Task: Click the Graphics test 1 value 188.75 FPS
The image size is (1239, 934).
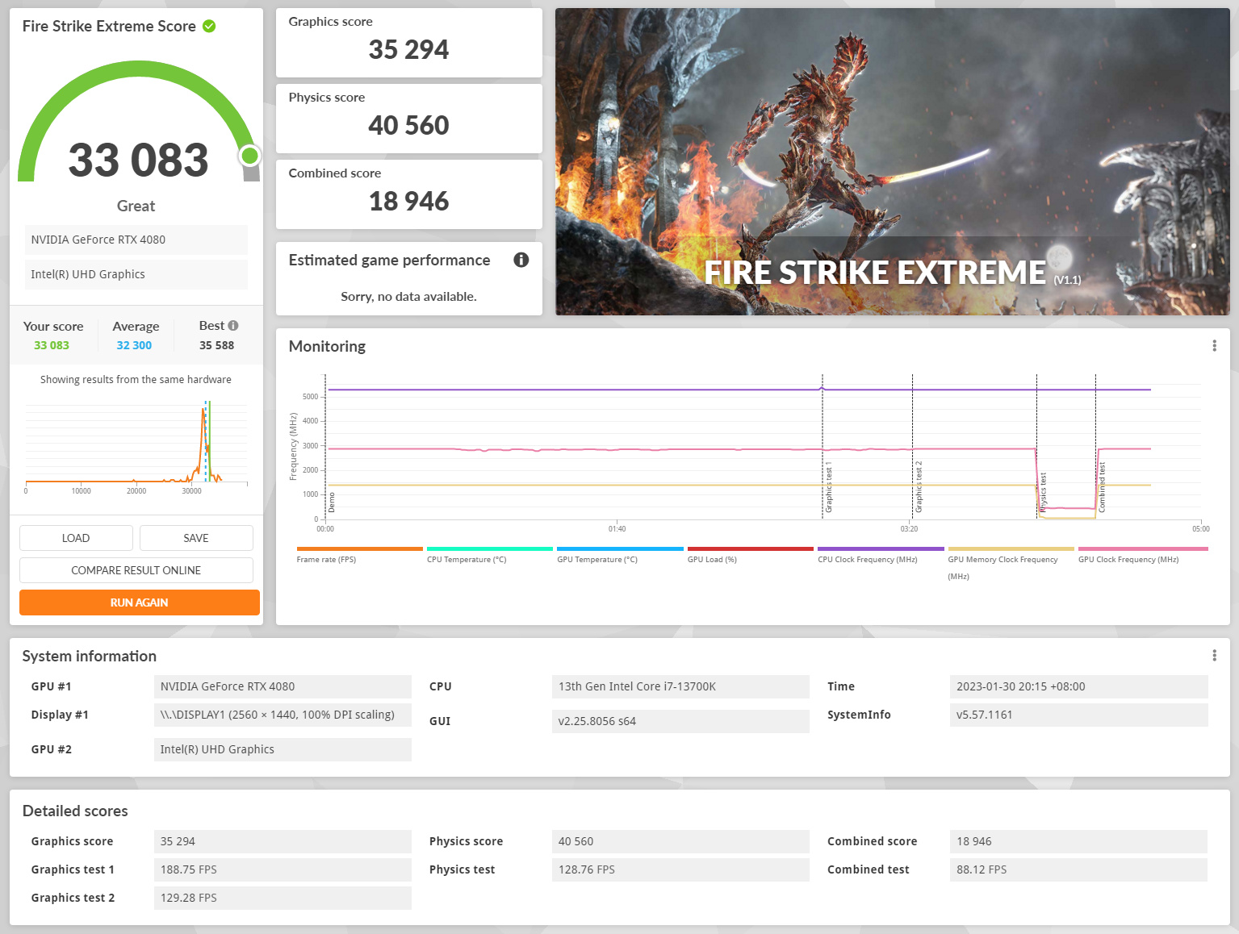Action: click(283, 869)
